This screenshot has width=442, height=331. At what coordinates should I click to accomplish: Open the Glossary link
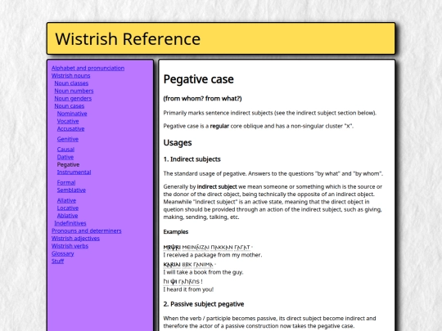point(62,254)
